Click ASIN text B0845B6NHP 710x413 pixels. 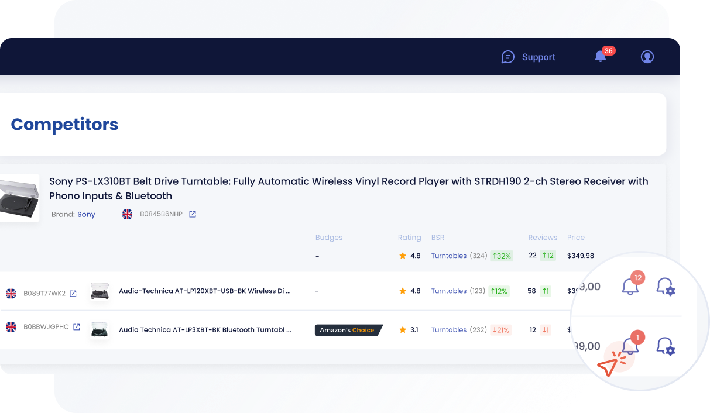[x=161, y=214]
